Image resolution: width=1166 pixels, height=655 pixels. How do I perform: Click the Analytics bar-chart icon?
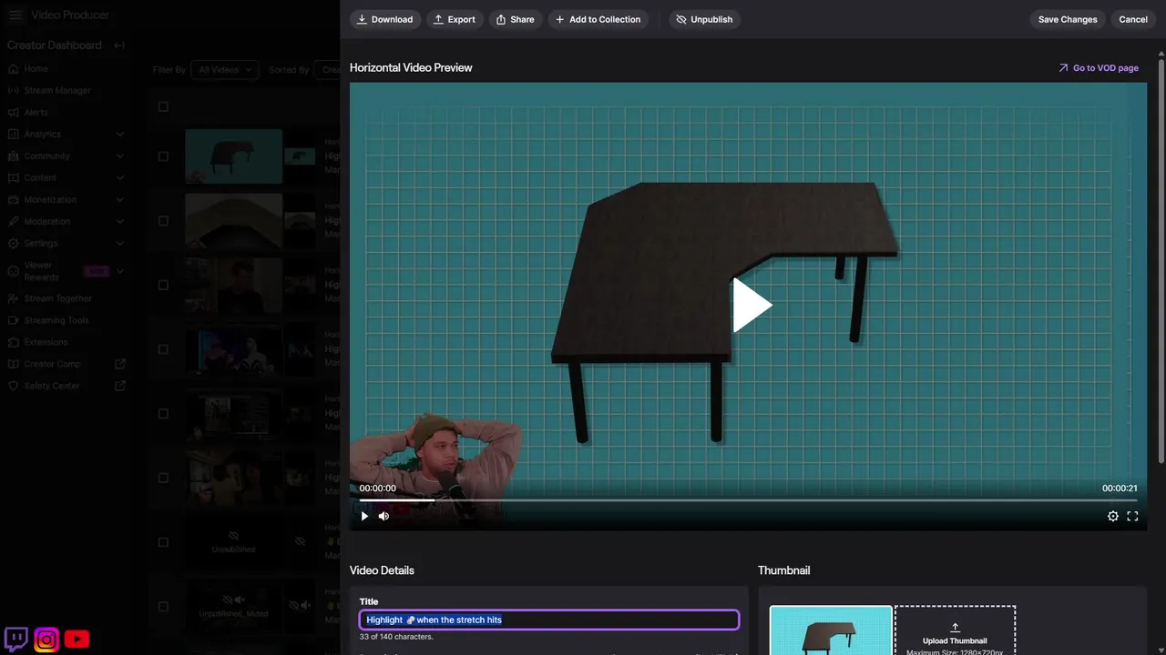pyautogui.click(x=14, y=135)
